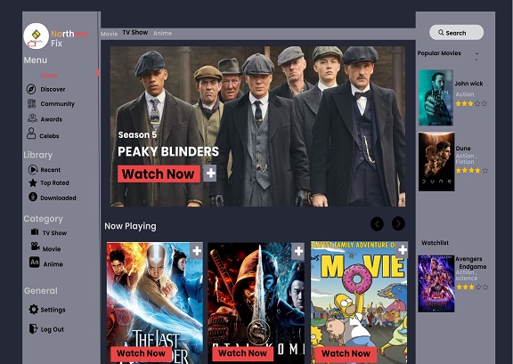Add the Simpsons Movie using the plus
Image resolution: width=513 pixels, height=364 pixels.
click(x=402, y=250)
